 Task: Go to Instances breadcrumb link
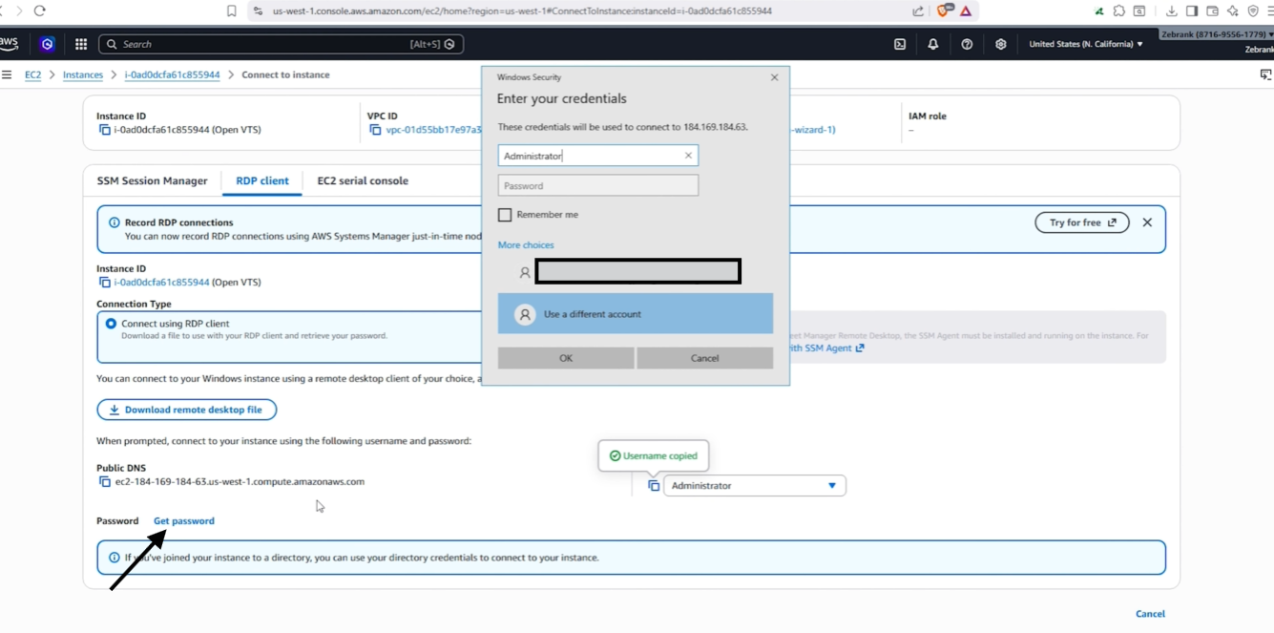pyautogui.click(x=83, y=74)
